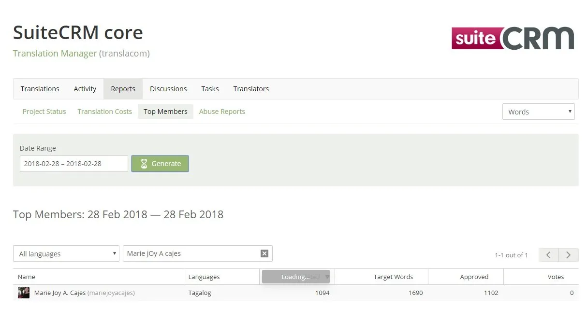Open Translation Costs report
Screen dimensions: 587x309
click(104, 112)
